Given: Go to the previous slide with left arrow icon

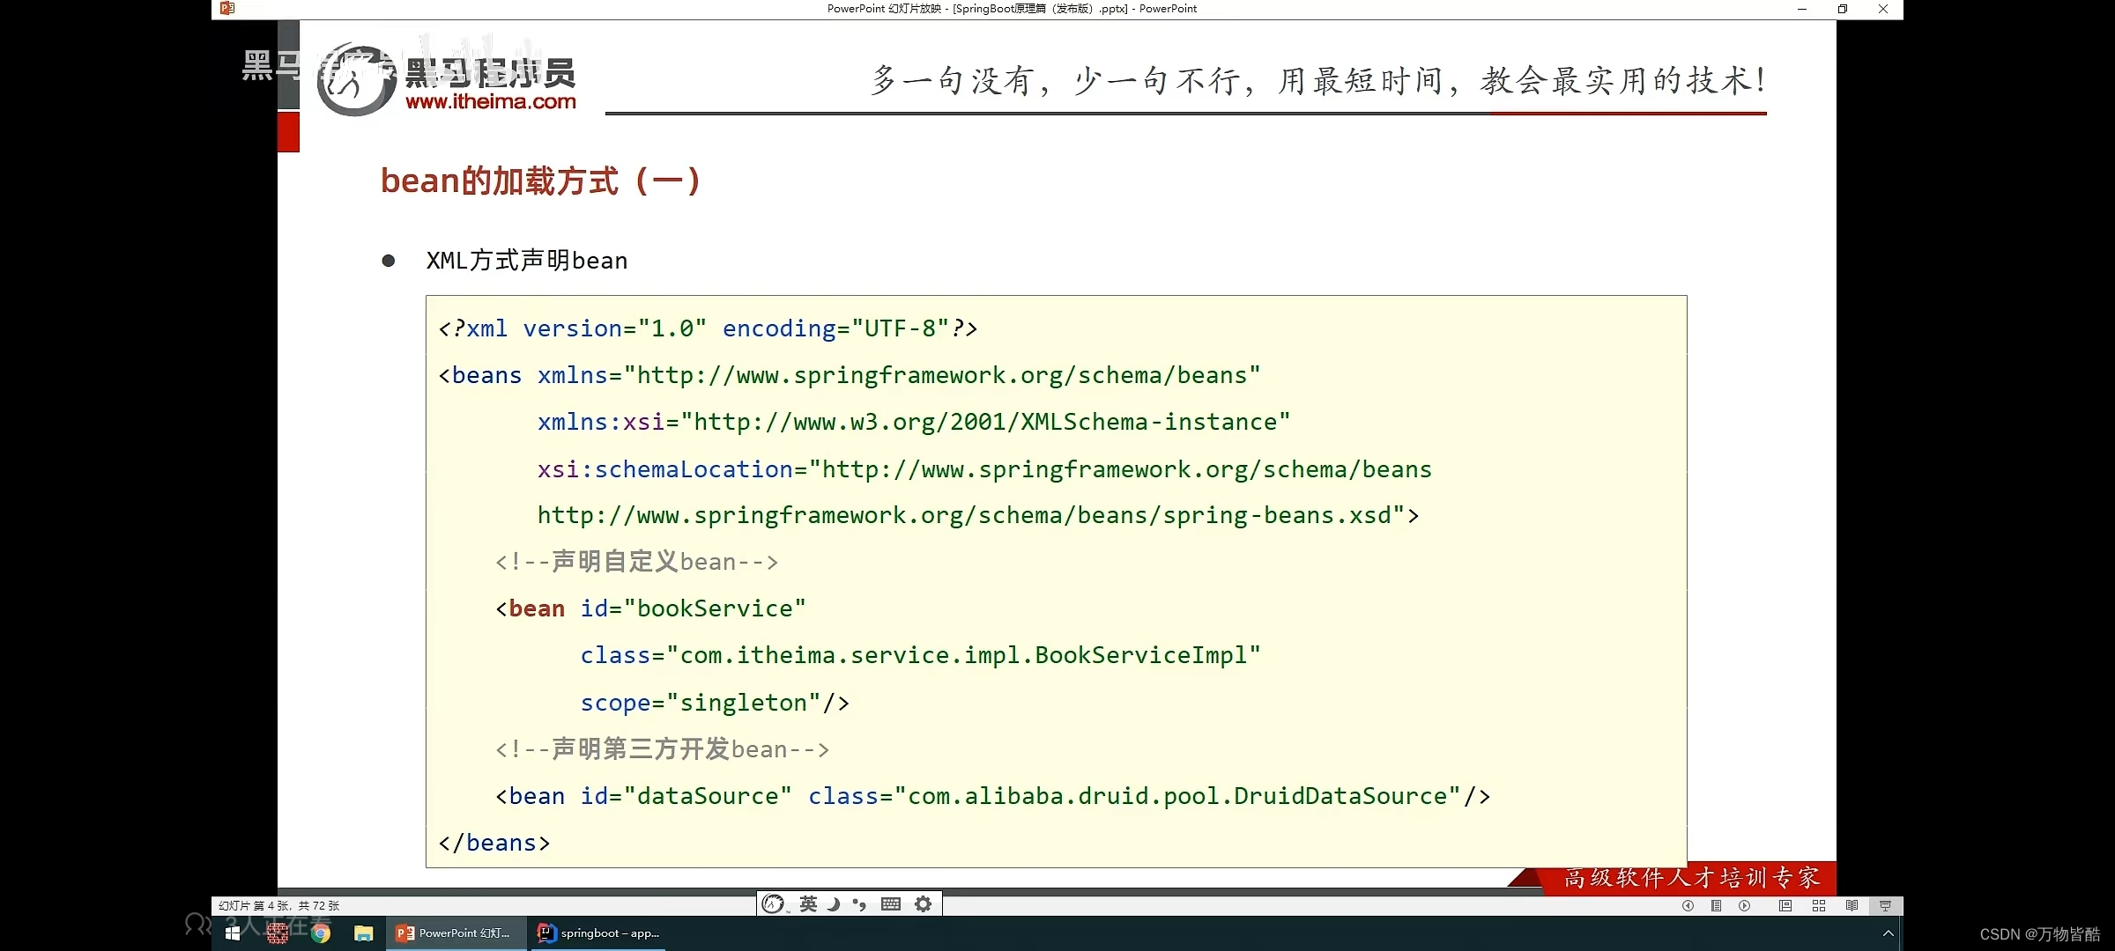Looking at the screenshot, I should (x=1688, y=905).
